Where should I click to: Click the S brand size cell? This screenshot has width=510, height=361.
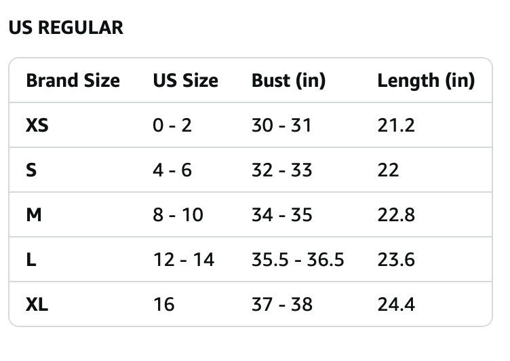31,170
